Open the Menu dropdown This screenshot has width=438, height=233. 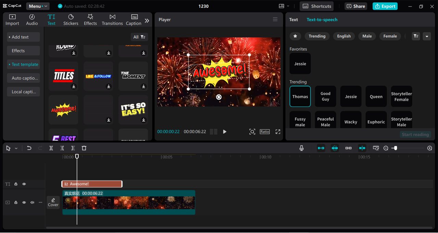tap(37, 6)
